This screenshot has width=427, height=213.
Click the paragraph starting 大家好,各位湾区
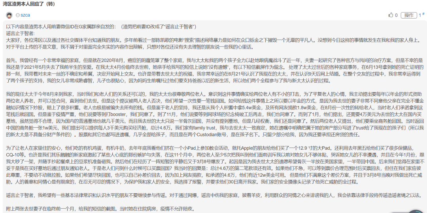tap(214, 43)
